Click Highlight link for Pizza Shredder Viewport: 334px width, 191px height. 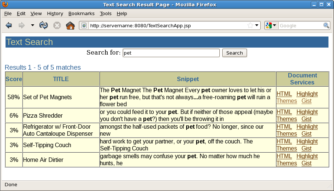point(307,112)
